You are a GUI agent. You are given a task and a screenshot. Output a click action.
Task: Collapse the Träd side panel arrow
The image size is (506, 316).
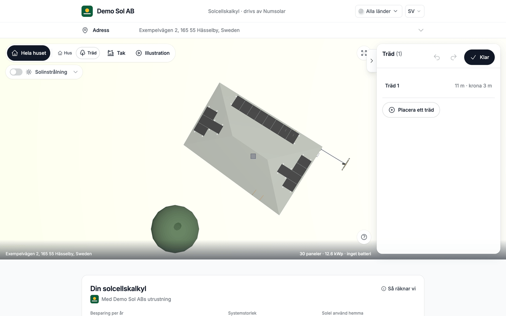371,61
